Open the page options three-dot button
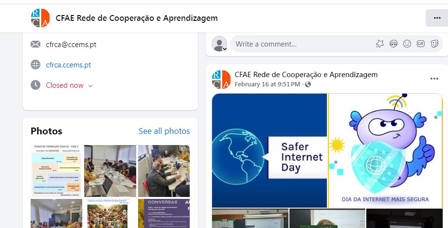448x228 pixels. click(x=437, y=18)
